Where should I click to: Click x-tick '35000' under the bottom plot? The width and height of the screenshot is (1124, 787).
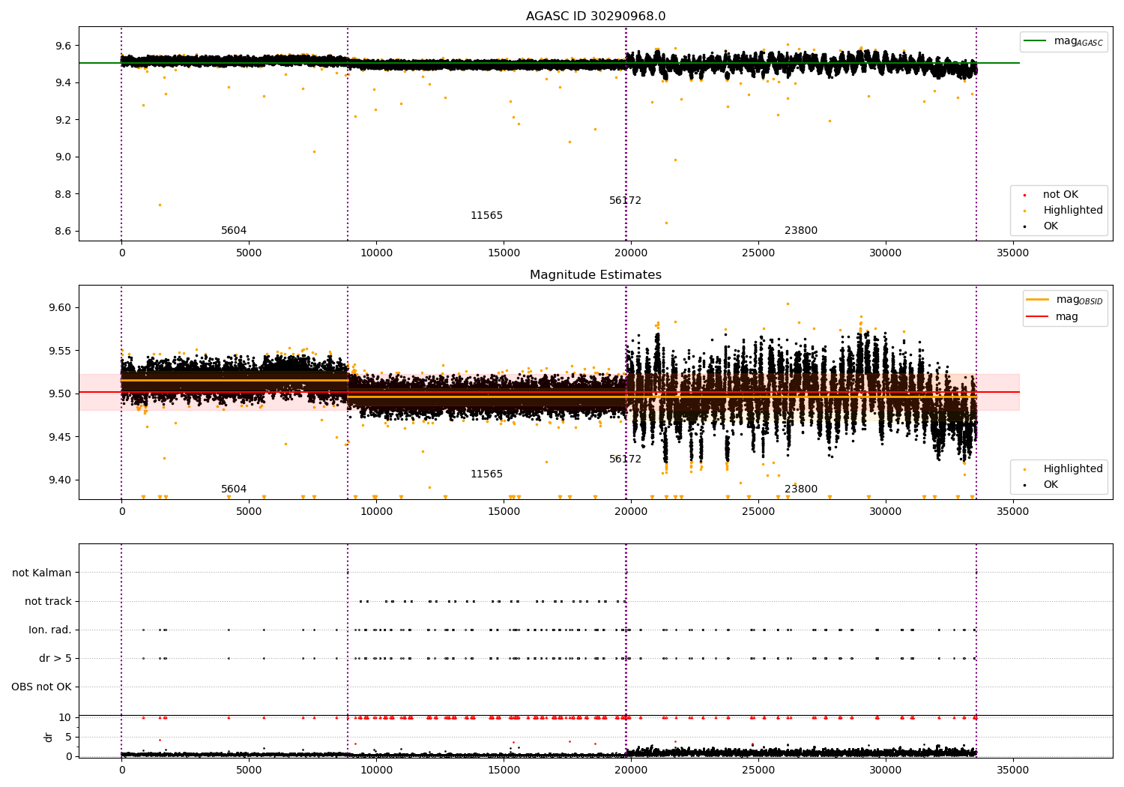(1012, 770)
